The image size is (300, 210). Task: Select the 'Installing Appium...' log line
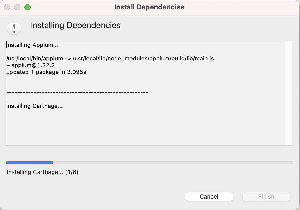tap(32, 45)
